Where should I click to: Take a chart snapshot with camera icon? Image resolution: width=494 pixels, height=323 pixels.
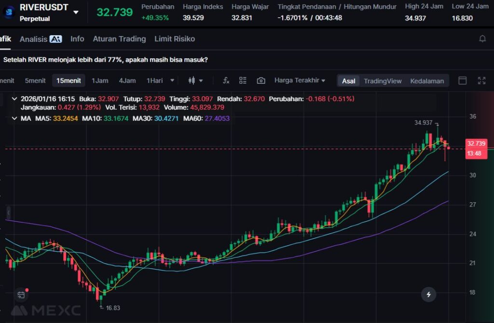pos(261,80)
